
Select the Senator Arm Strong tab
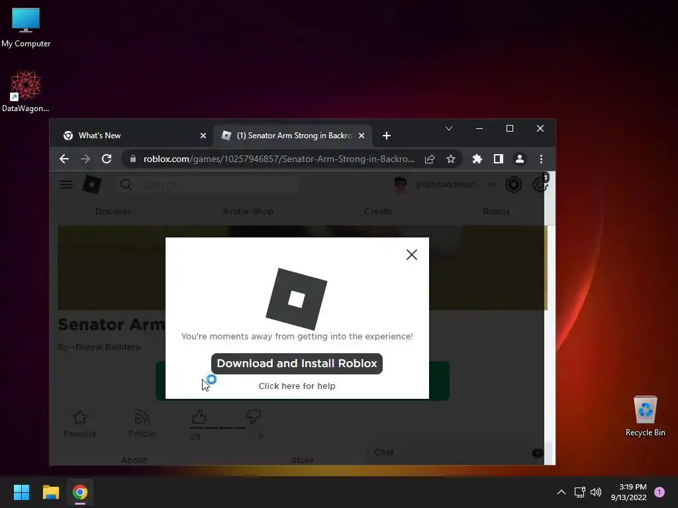pyautogui.click(x=288, y=136)
